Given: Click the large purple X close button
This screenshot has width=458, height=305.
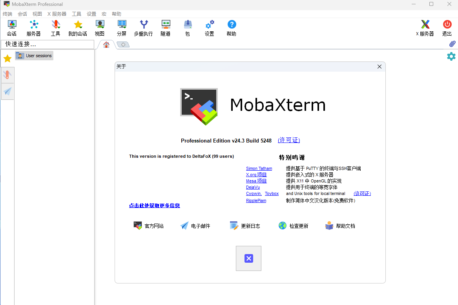Looking at the screenshot, I should pyautogui.click(x=248, y=258).
